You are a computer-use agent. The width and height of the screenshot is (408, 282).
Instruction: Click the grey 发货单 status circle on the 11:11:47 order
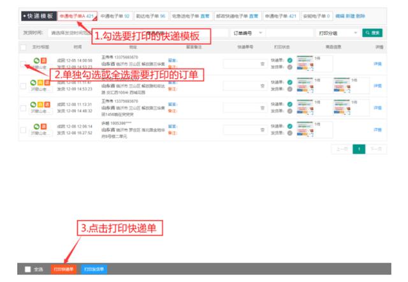pos(290,89)
